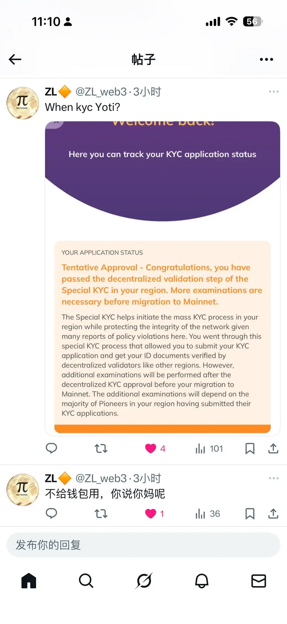View analytics showing 101 views
Screen dimensions: 287x624
pyautogui.click(x=209, y=449)
